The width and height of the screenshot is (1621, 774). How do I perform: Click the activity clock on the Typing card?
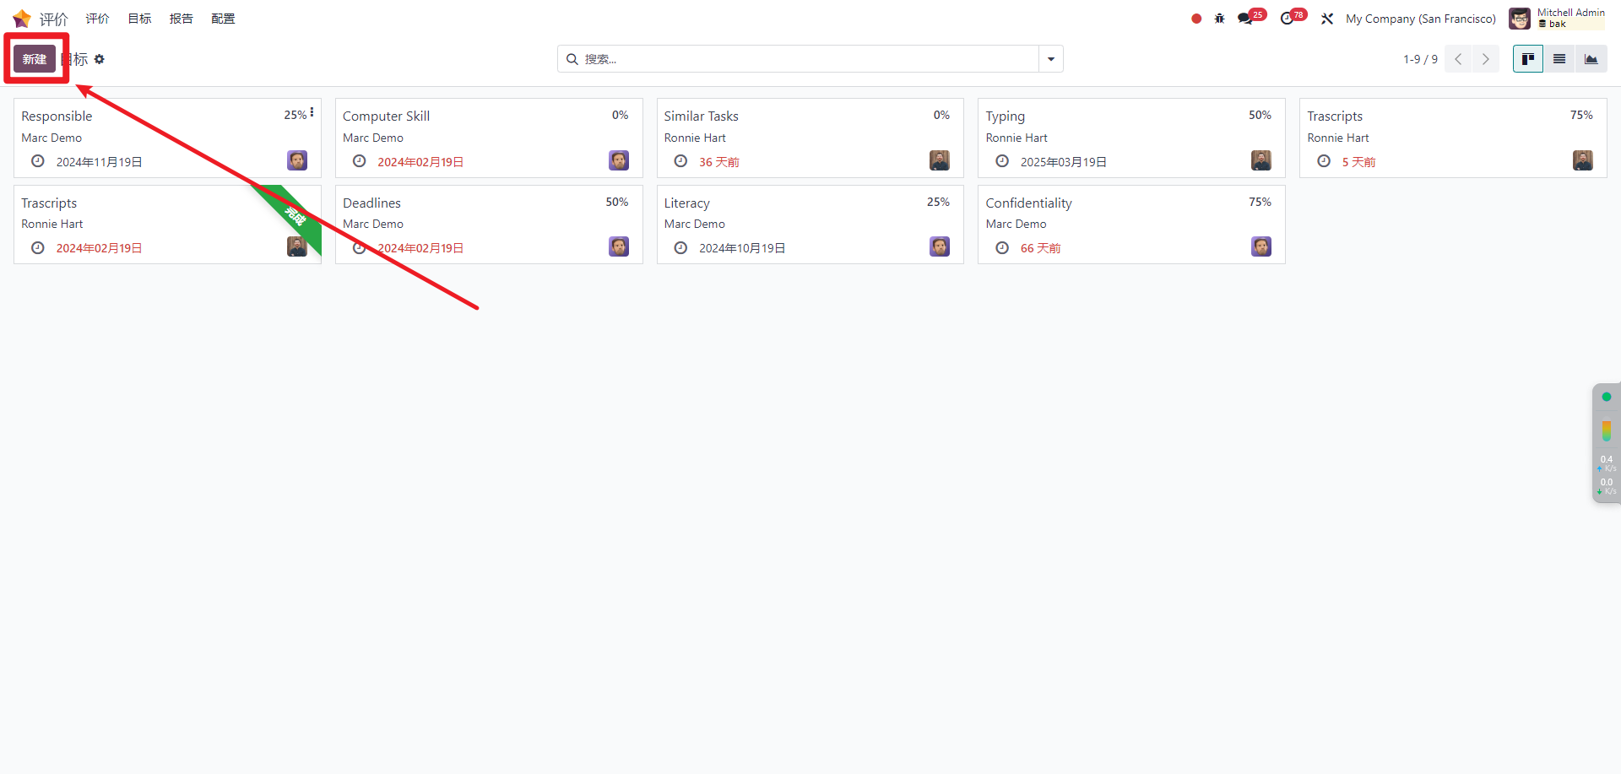point(1002,161)
